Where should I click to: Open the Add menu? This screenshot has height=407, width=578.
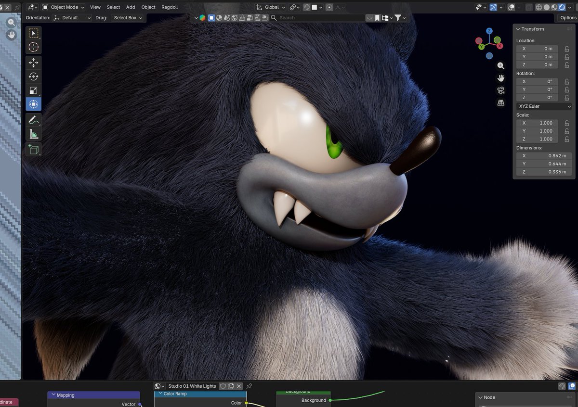[131, 7]
